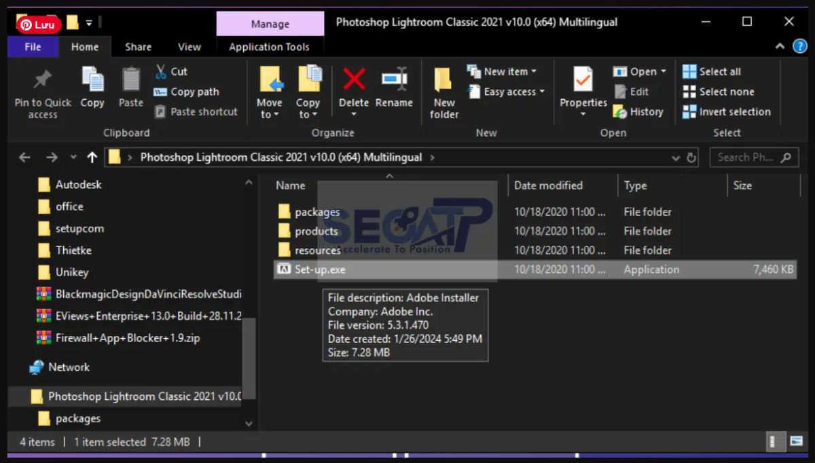Open the Share ribbon tab

pyautogui.click(x=138, y=47)
